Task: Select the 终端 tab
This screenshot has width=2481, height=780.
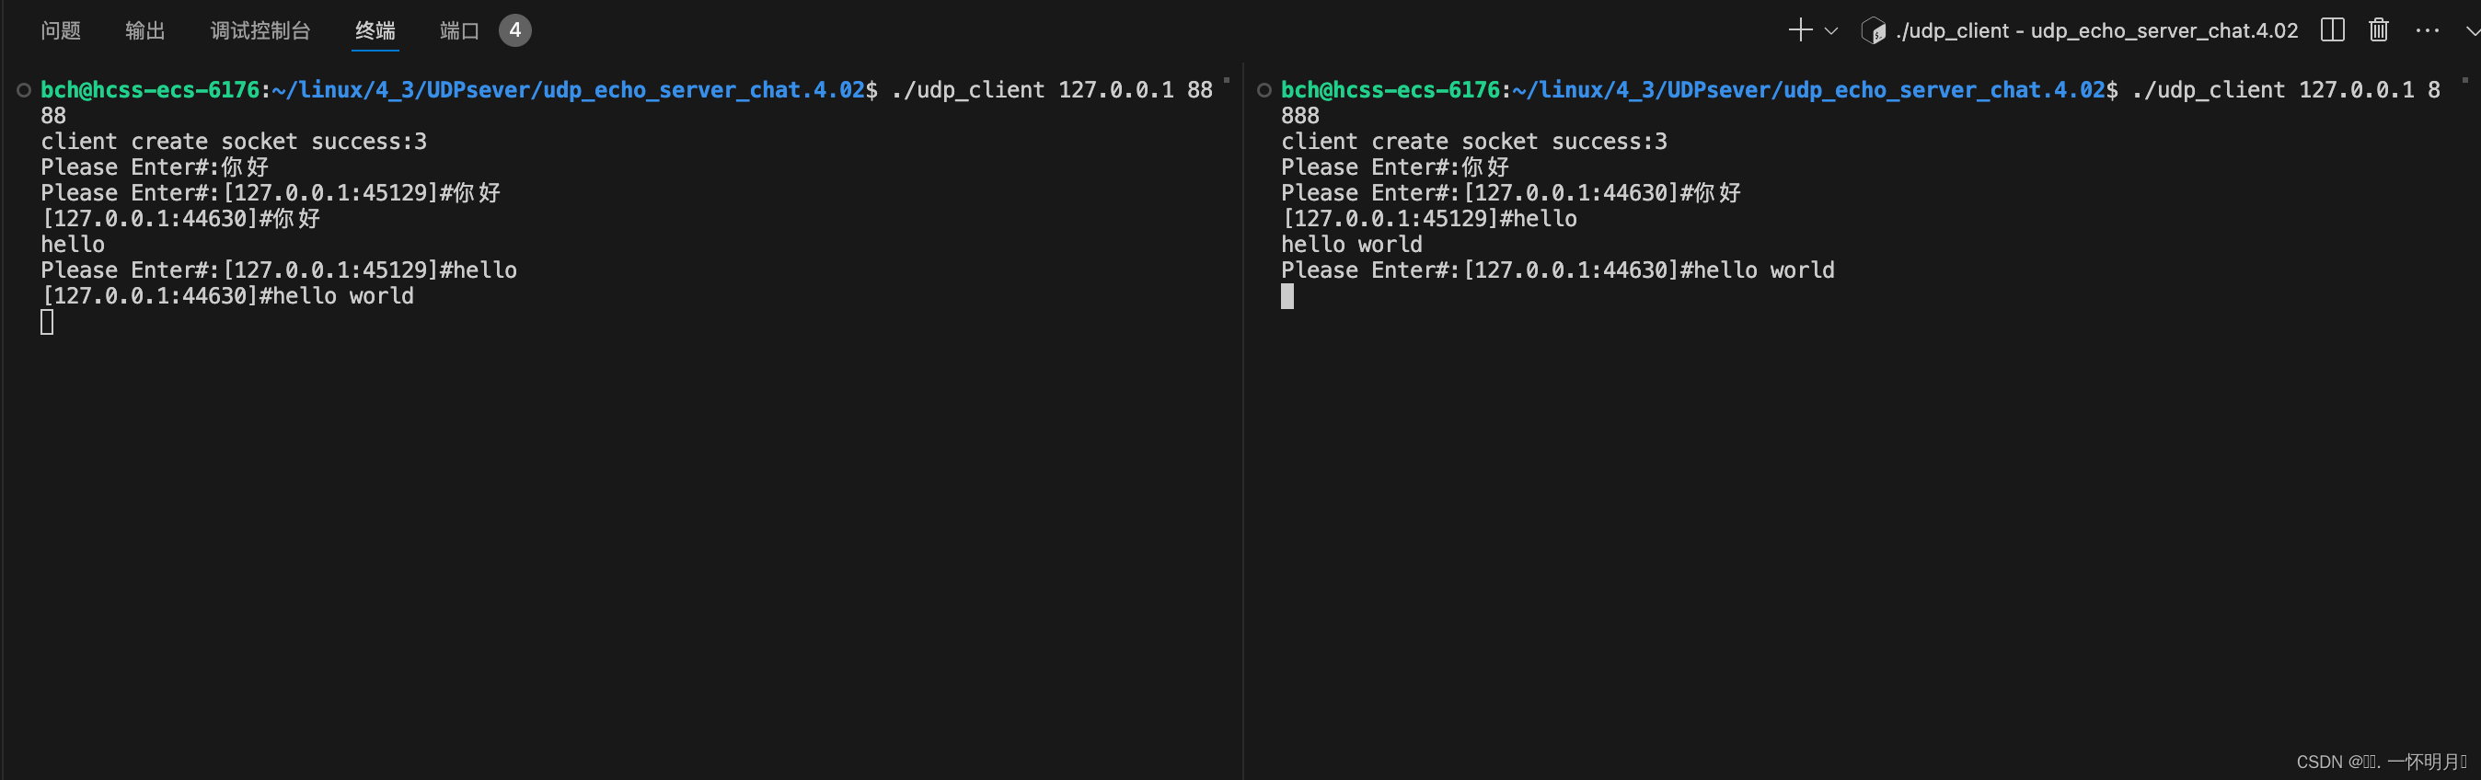Action: coord(375,31)
